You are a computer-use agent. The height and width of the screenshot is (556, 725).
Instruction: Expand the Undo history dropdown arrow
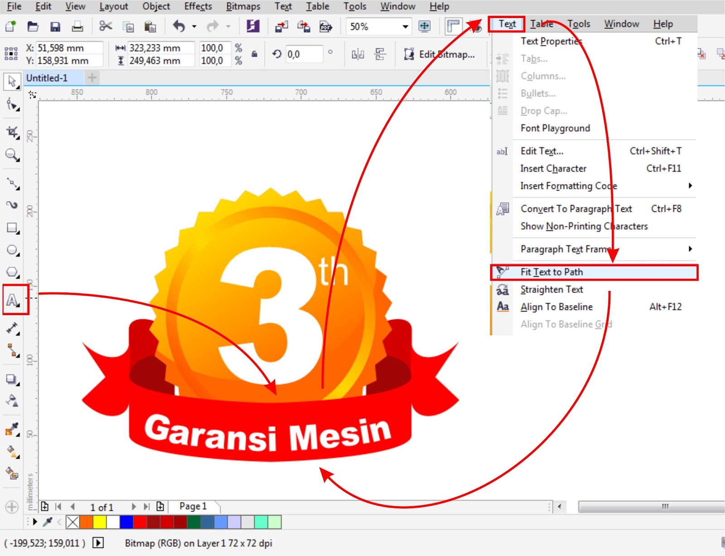tap(194, 26)
